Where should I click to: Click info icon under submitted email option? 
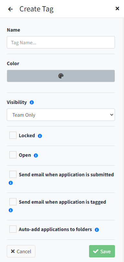[x=11, y=183]
